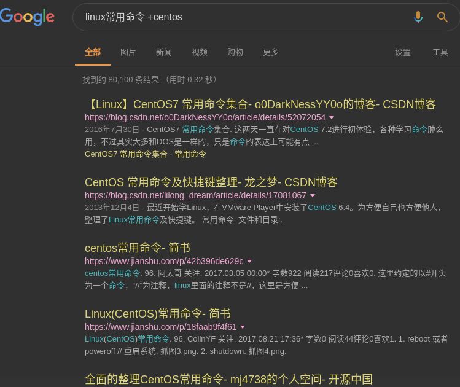This screenshot has height=387, width=460.
Task: Switch to the 新闻 tab
Action: click(x=164, y=52)
